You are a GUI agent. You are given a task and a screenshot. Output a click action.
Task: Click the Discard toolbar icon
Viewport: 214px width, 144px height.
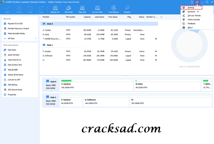click(x=19, y=9)
